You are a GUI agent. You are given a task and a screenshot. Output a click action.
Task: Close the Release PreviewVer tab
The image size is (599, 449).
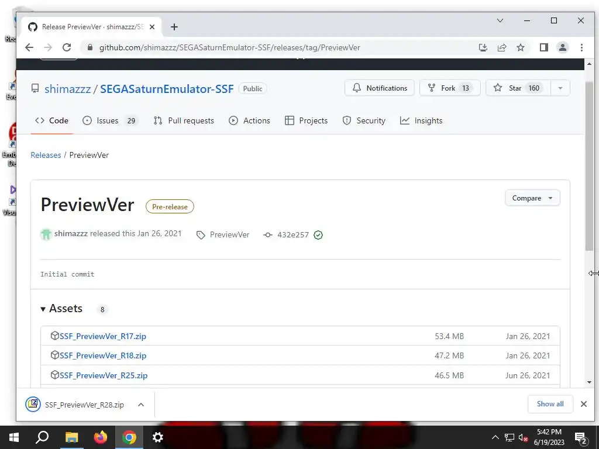tap(152, 27)
